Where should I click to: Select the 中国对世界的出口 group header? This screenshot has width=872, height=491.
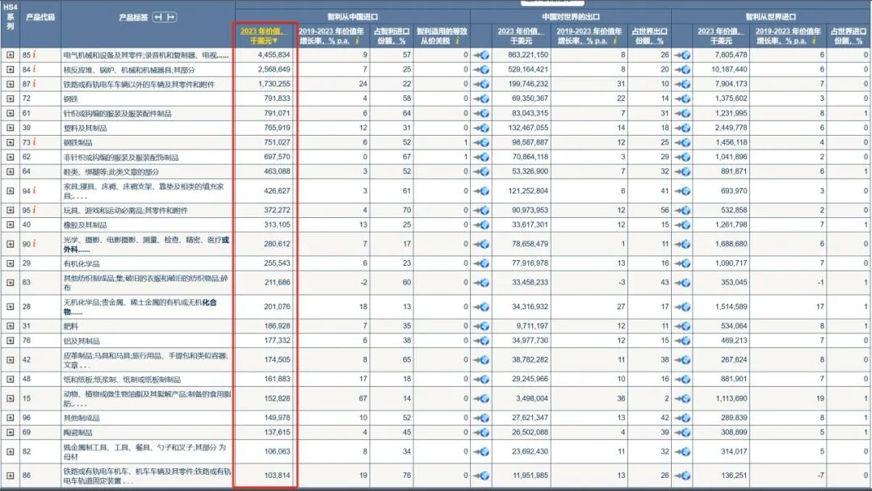571,17
